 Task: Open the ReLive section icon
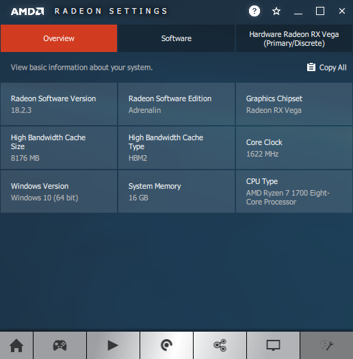166,345
